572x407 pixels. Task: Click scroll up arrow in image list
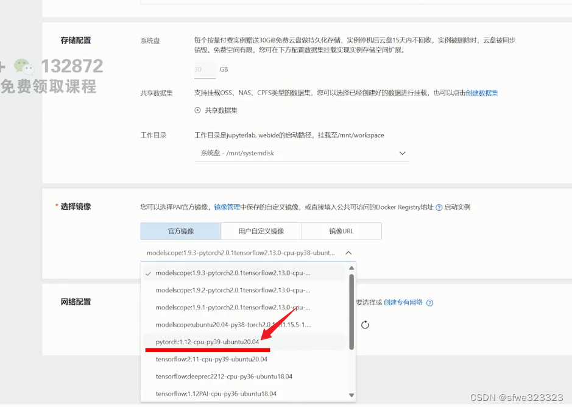pos(351,268)
